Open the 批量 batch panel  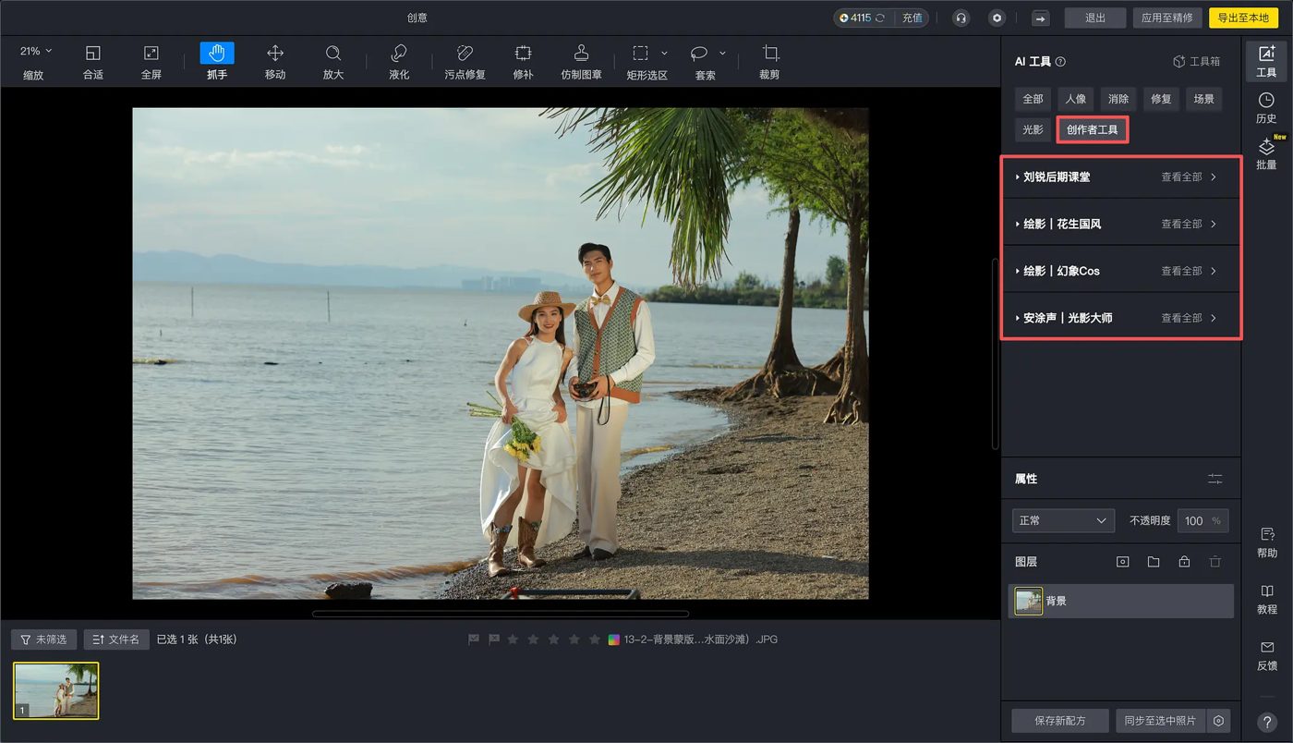(x=1266, y=153)
